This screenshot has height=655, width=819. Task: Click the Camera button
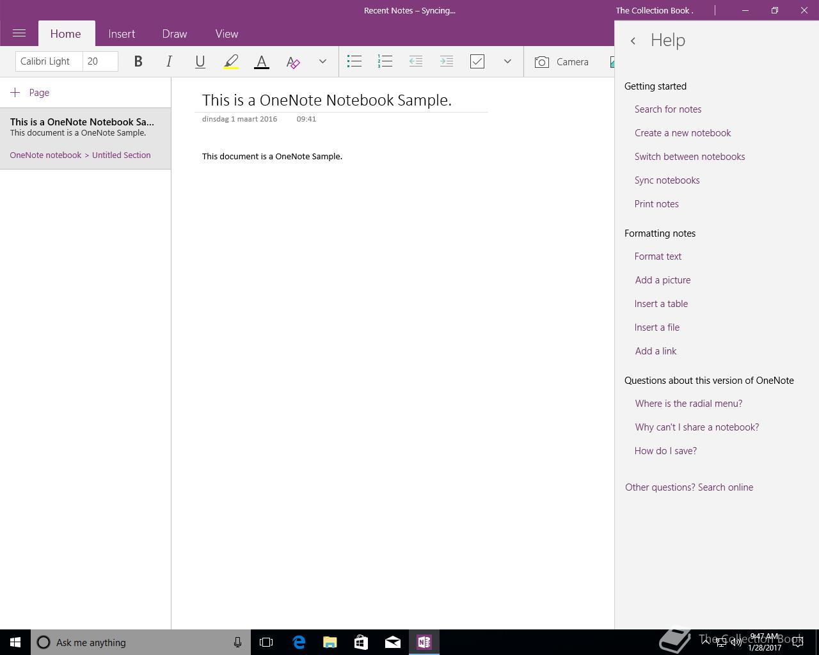click(562, 61)
